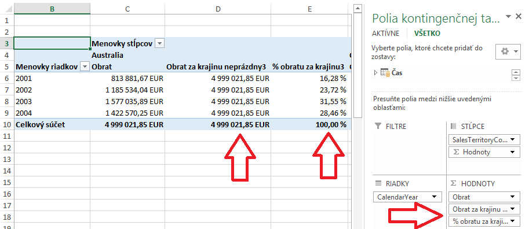This screenshot has height=229, width=529.
Task: Click the FILTRE area funnel icon
Action: (x=378, y=126)
